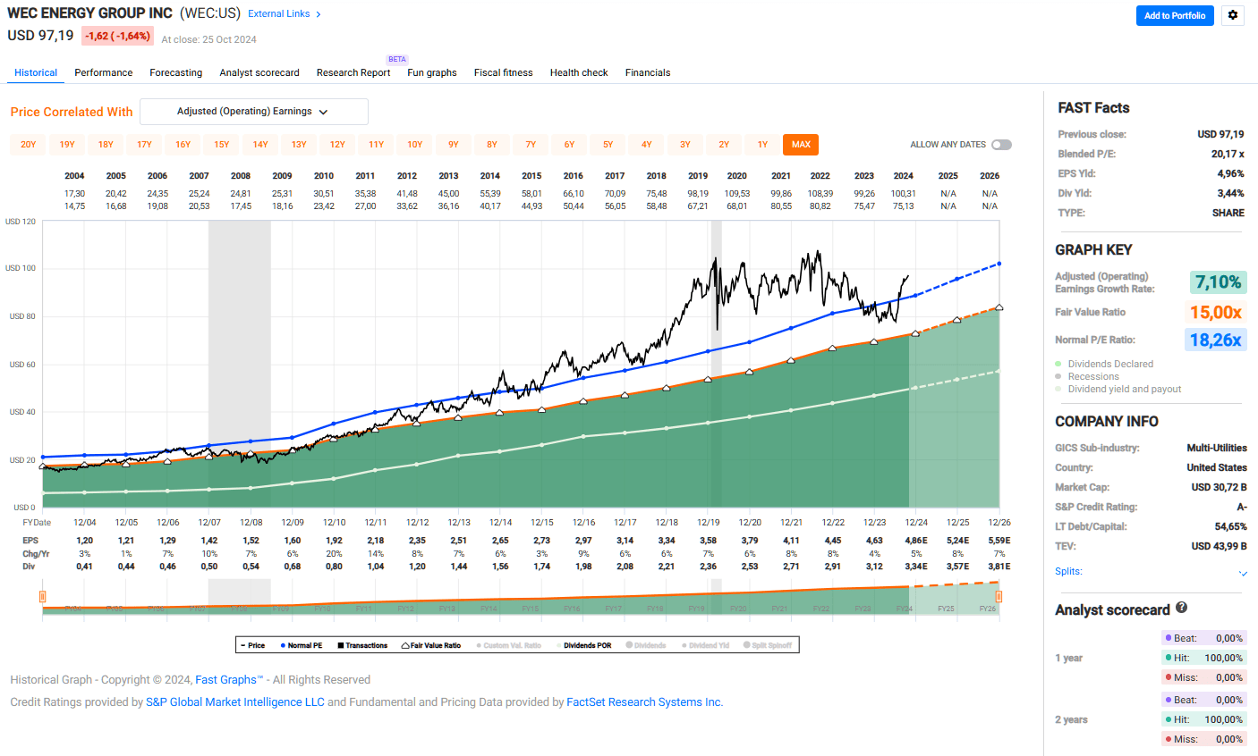Open the settings gear icon
The image size is (1258, 756).
coord(1233,15)
